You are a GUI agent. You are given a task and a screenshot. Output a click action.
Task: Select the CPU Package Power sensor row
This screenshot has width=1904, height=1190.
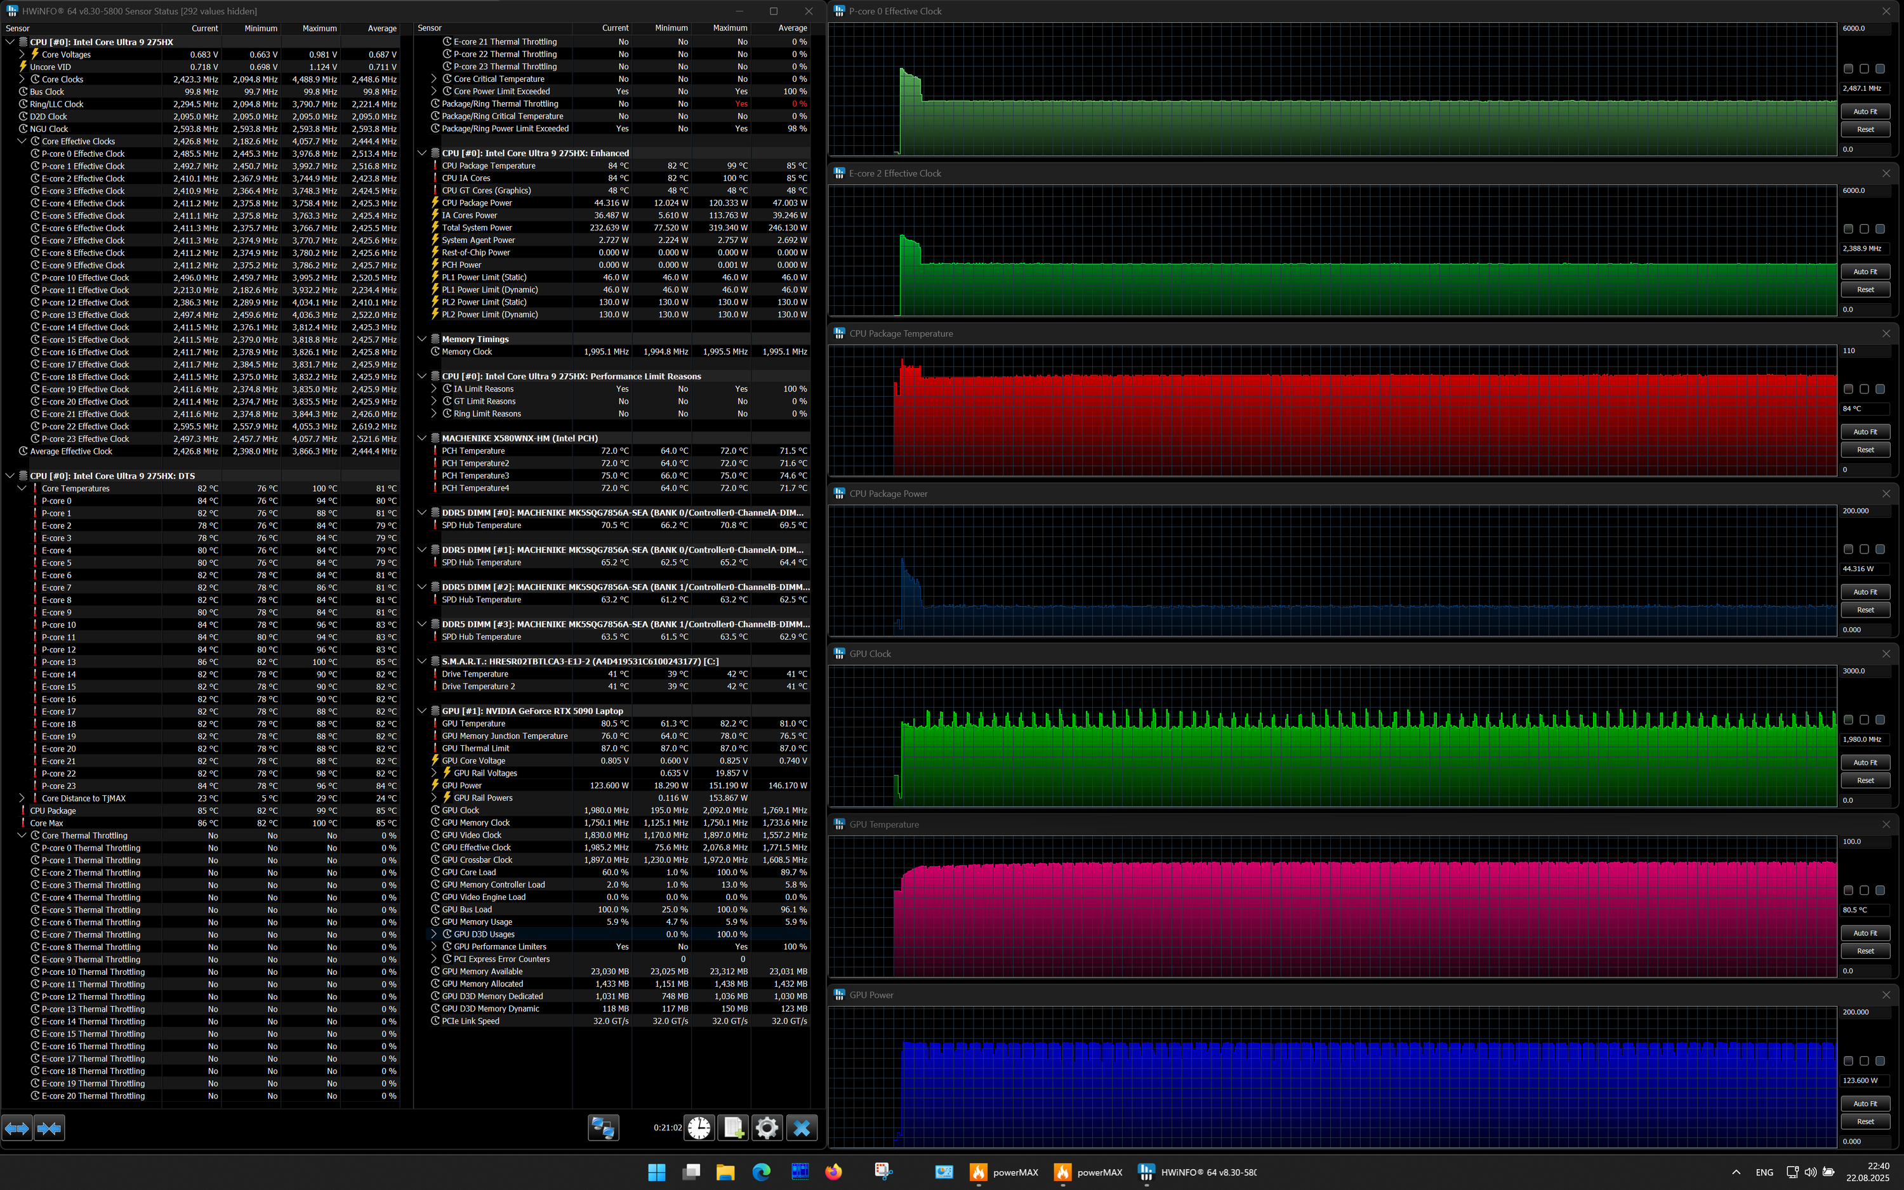[x=477, y=203]
